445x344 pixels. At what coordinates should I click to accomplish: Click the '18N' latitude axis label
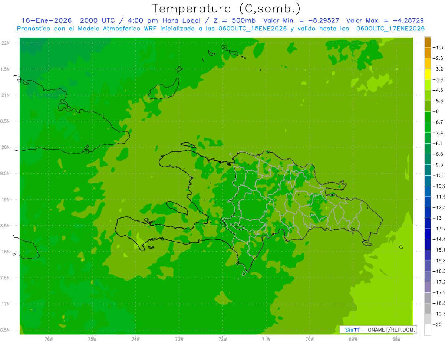pos(6,252)
